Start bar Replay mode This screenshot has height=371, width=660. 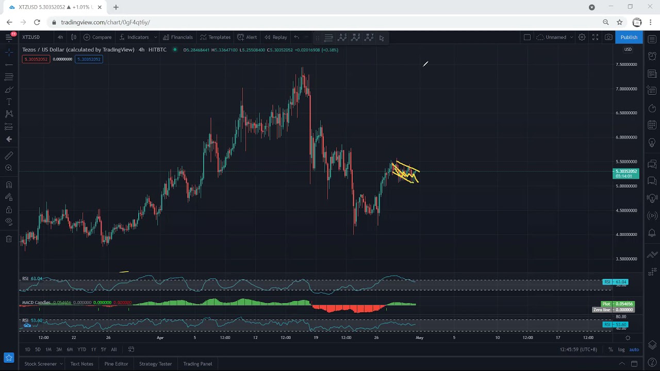coord(275,37)
